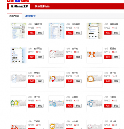Image resolution: width=124 pixels, height=129 pixels.
Task: Open the 通用物品百宝箱 tab
Action: coord(20,6)
